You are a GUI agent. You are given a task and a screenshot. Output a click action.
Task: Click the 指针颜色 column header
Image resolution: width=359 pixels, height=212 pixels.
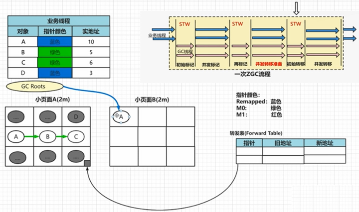coord(55,31)
